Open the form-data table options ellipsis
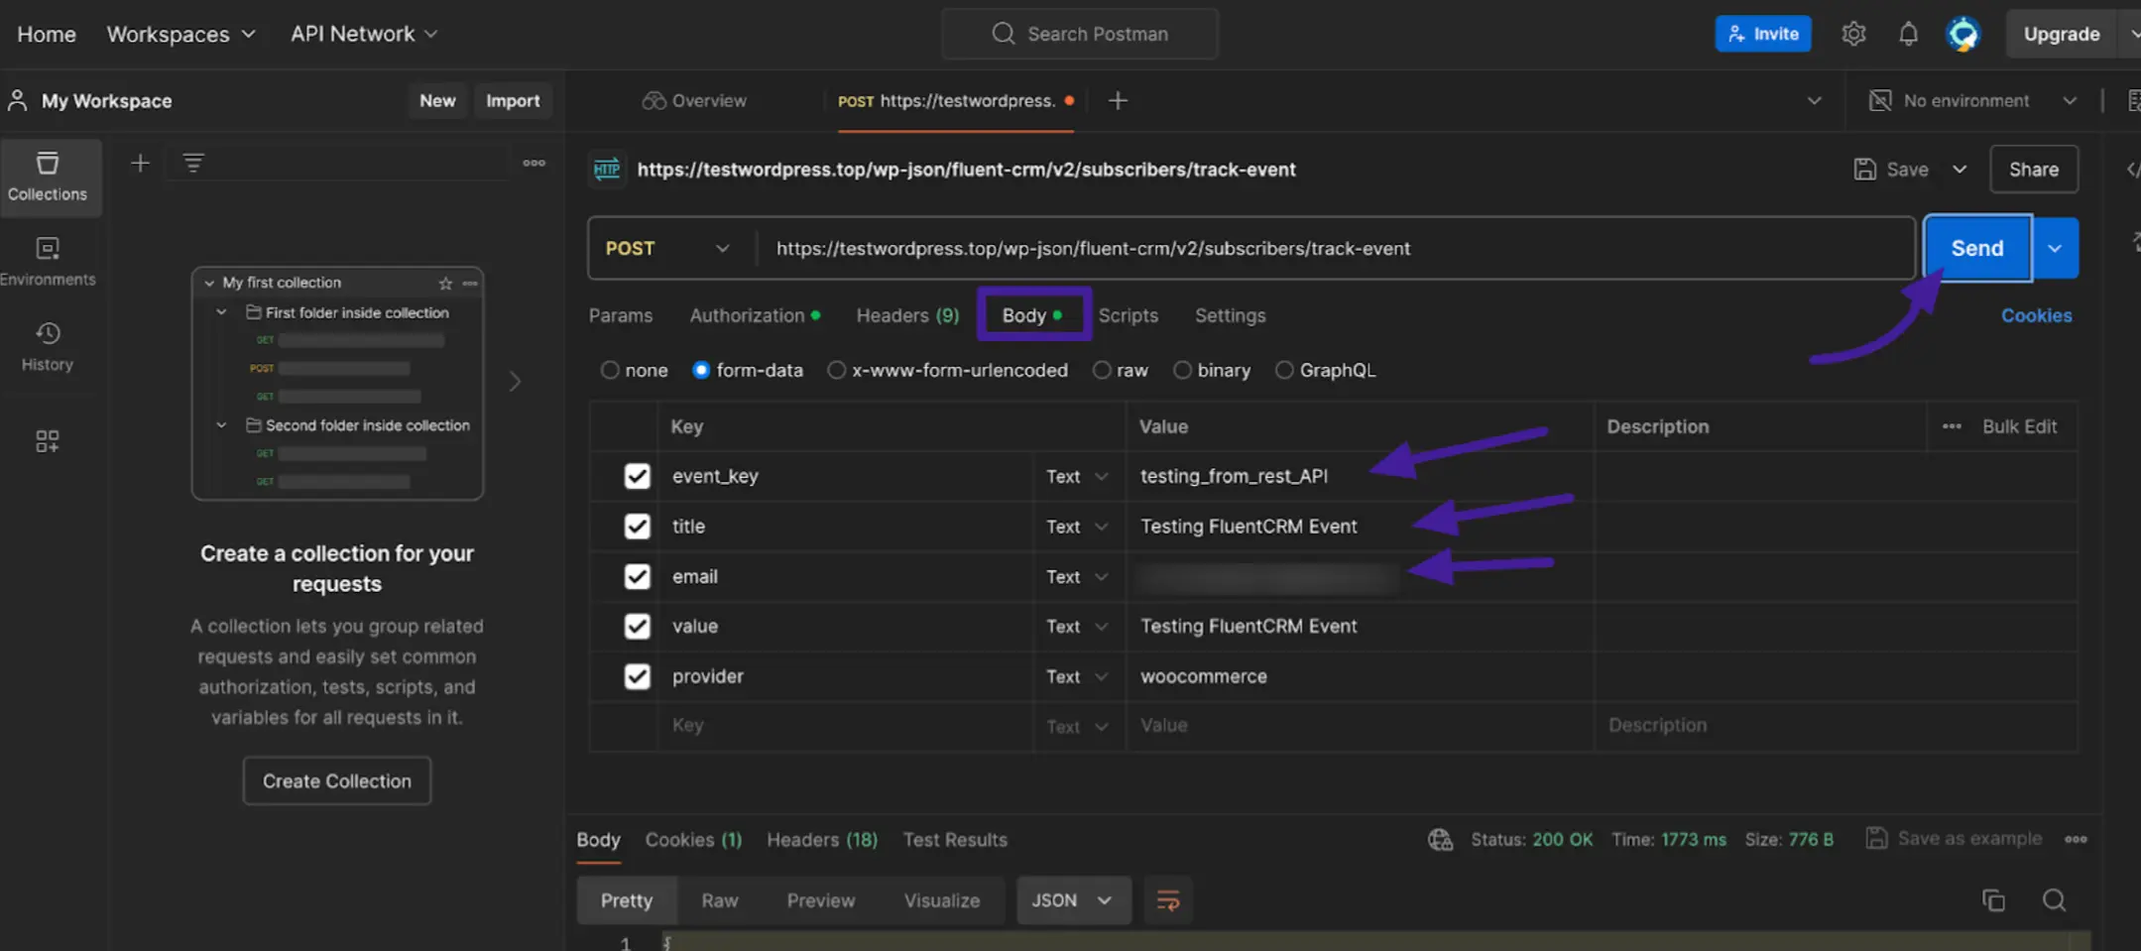 [1952, 426]
